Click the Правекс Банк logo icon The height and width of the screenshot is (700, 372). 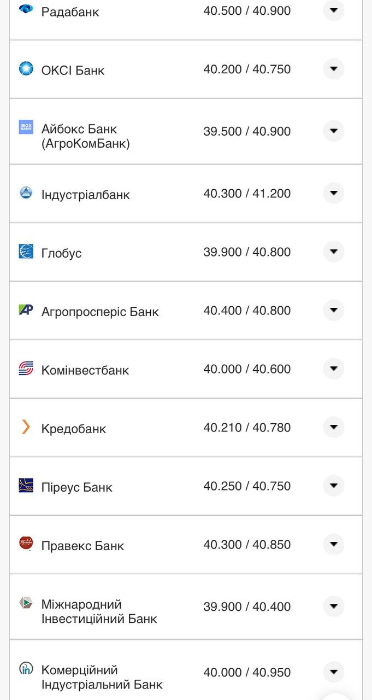coord(26,544)
